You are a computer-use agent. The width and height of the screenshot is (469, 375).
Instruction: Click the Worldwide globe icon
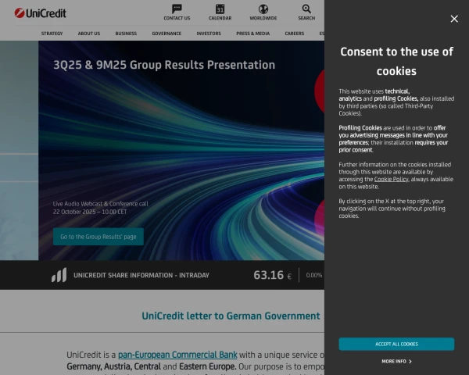click(x=263, y=9)
